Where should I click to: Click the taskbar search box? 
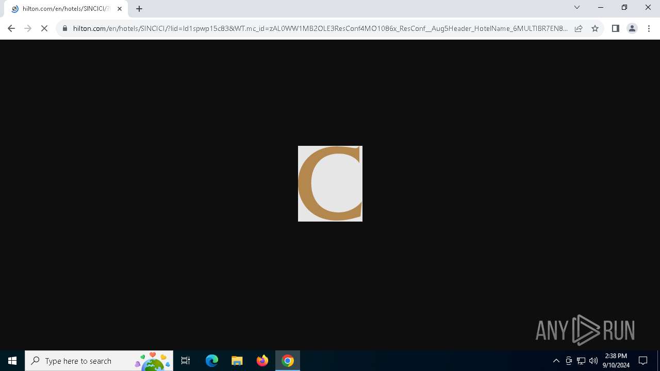(99, 361)
